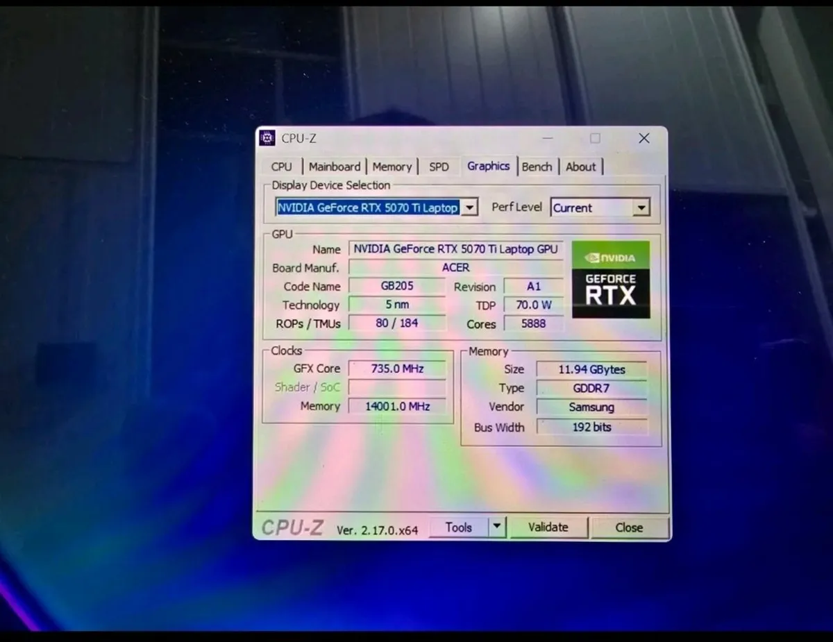833x642 pixels.
Task: Open the About tab
Action: click(581, 167)
